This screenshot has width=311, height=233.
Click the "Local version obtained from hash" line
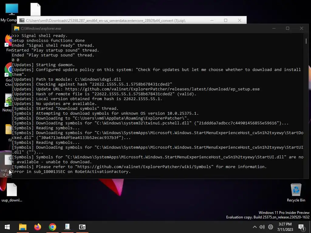tap(87, 99)
